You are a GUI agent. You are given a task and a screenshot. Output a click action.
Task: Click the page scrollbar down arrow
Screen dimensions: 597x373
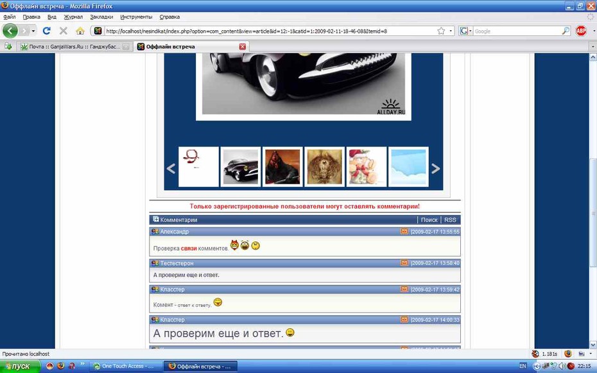pos(593,345)
